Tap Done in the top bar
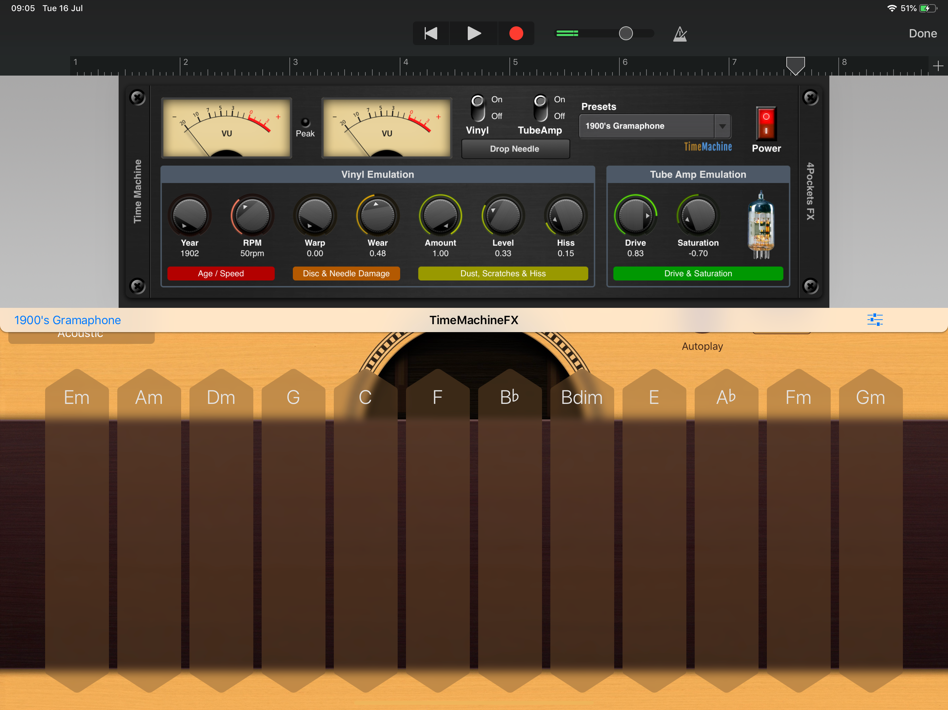The image size is (948, 710). (x=922, y=33)
